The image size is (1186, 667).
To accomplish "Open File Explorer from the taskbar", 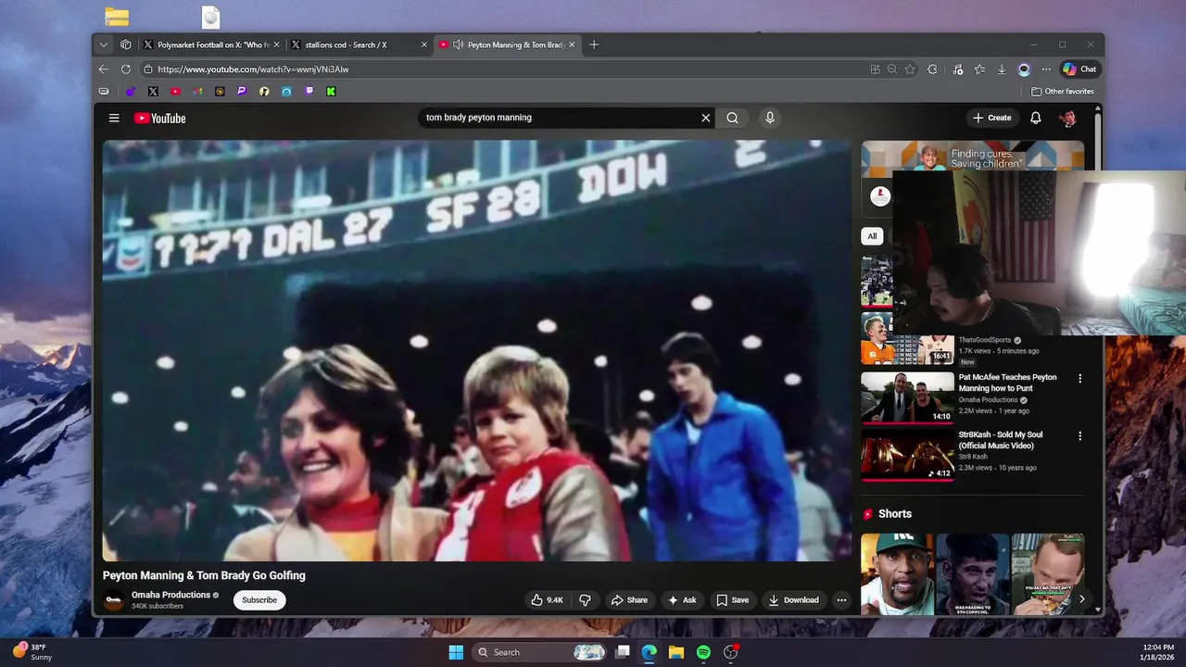I will [676, 652].
